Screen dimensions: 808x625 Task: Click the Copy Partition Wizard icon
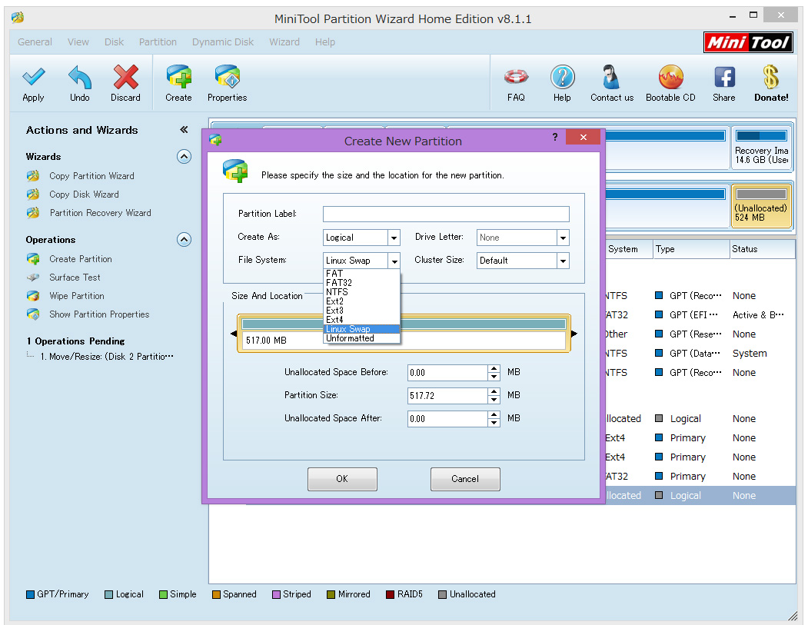coord(33,176)
